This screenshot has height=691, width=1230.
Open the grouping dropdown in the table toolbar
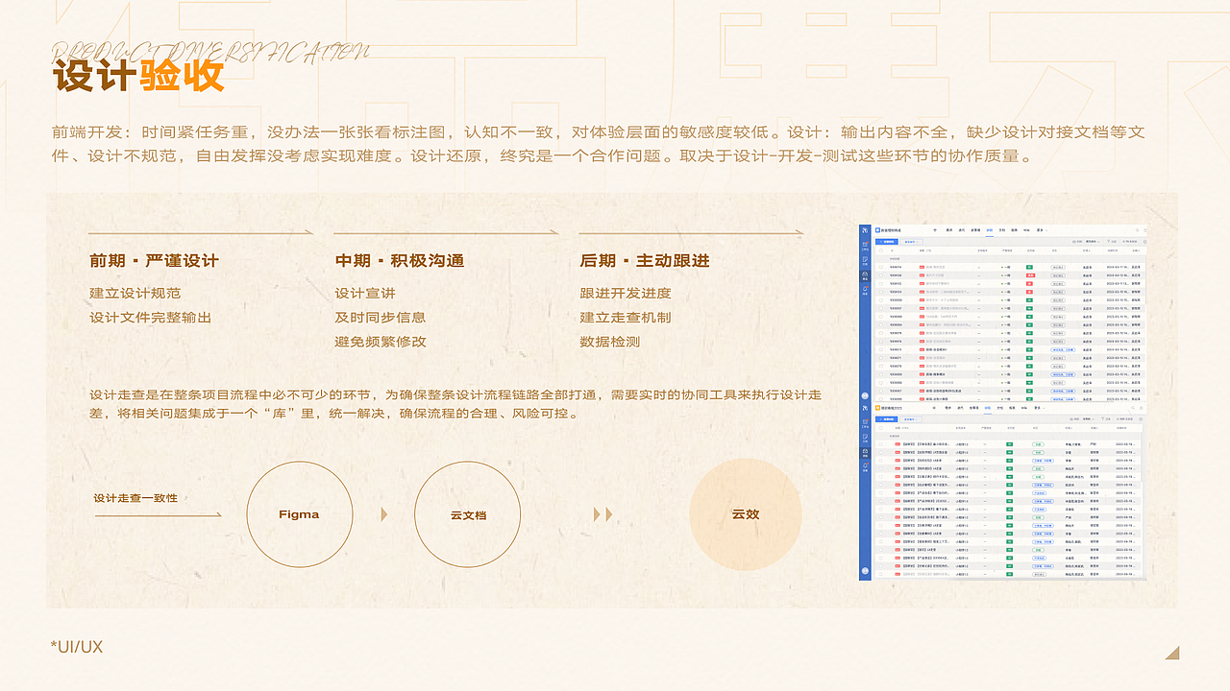point(1092,242)
